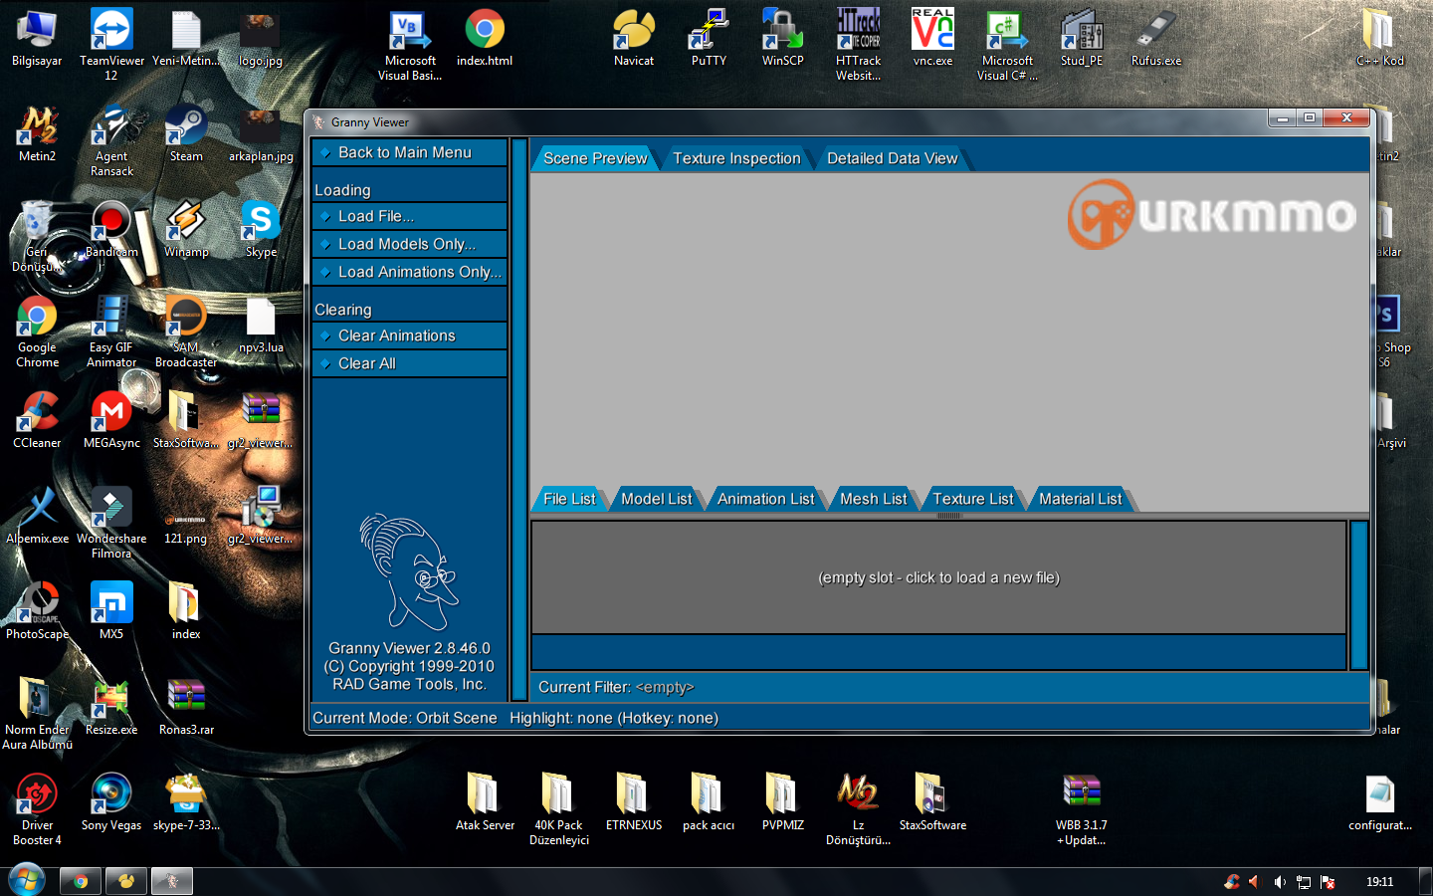
Task: Select the PhotoScape desktop icon
Action: 37,612
